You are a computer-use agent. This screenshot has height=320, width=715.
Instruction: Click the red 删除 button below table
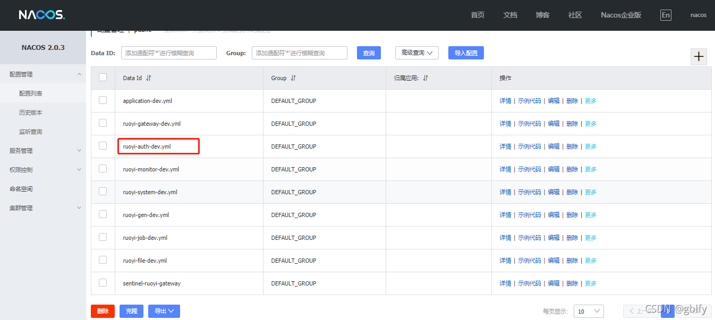tap(103, 311)
